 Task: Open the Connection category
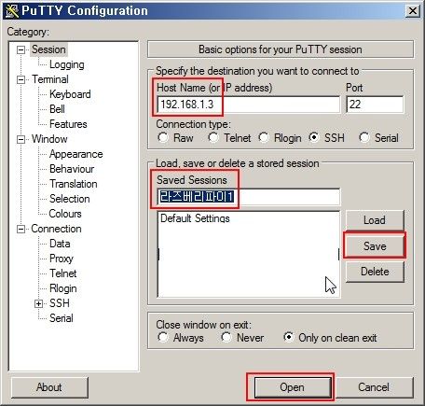pos(56,229)
